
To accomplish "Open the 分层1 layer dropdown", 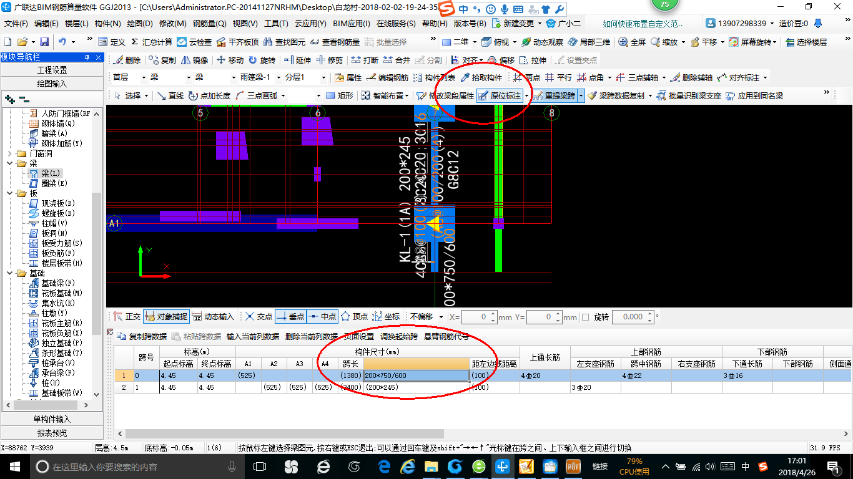I will pos(323,77).
